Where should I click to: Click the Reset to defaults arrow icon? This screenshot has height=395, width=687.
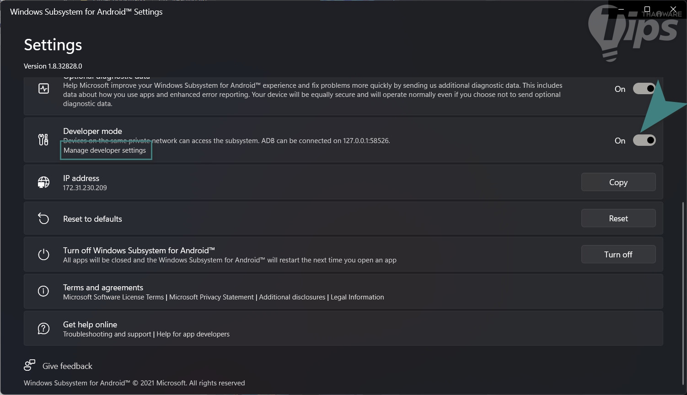pyautogui.click(x=43, y=219)
